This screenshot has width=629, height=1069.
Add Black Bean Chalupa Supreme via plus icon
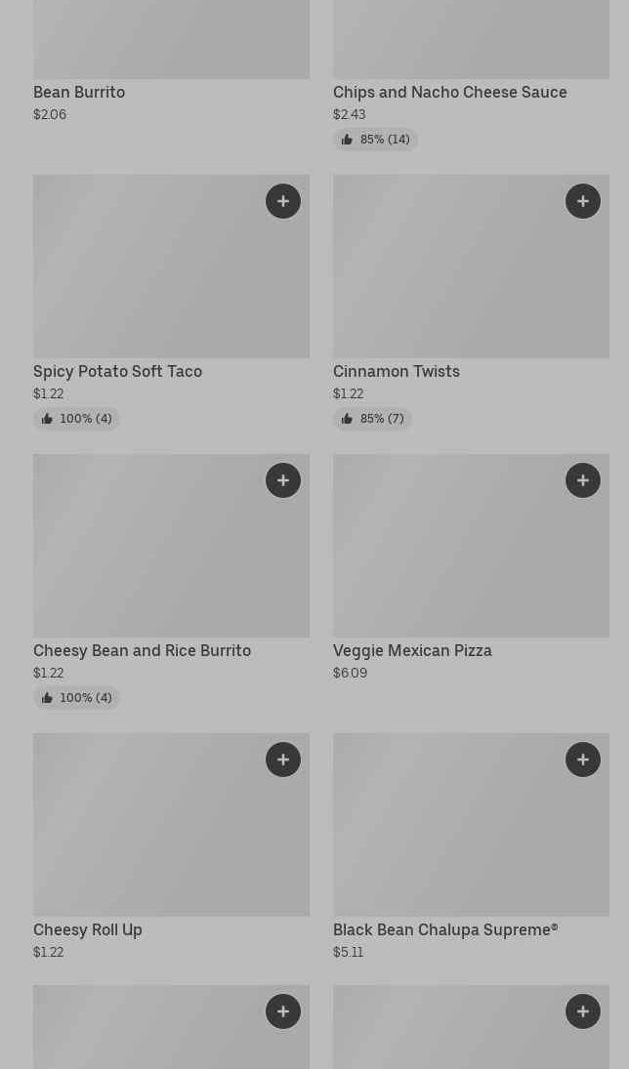[583, 760]
